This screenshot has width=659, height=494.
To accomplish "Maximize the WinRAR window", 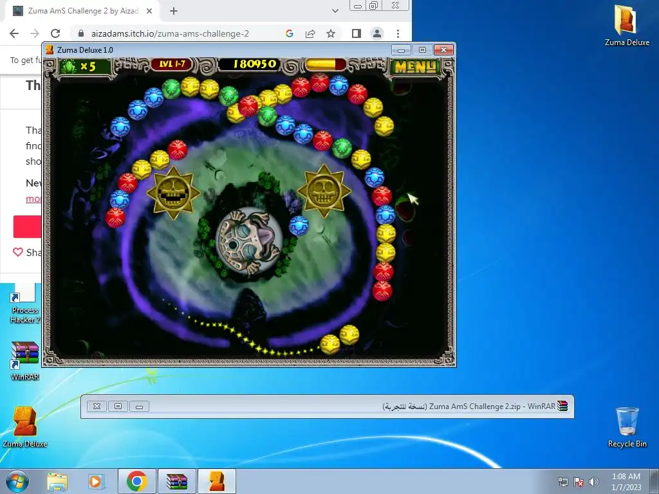I will coord(118,407).
